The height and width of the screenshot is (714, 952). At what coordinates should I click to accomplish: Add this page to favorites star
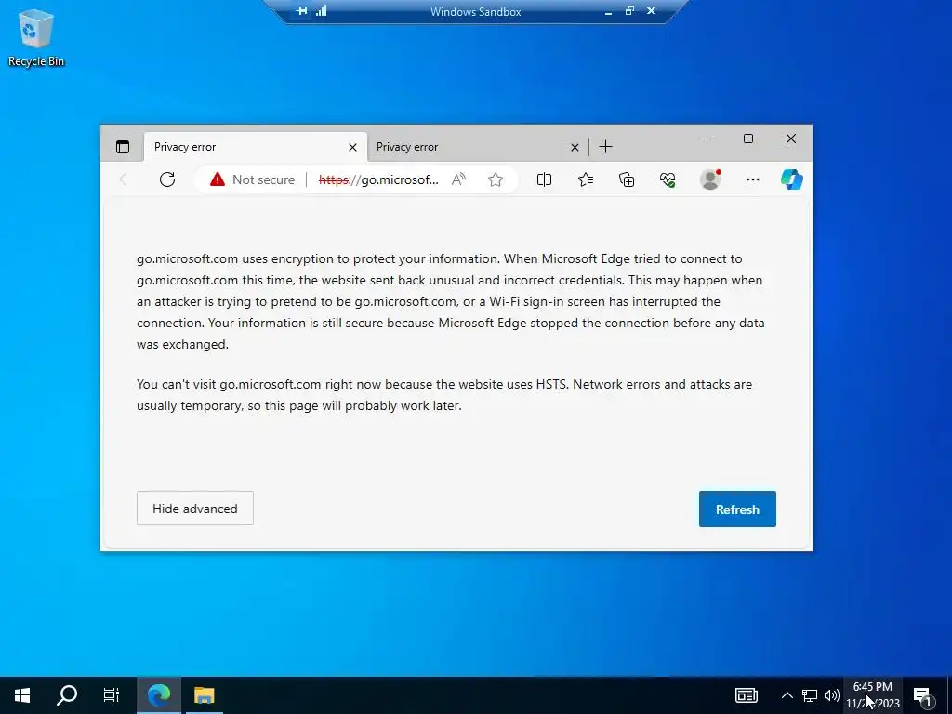click(x=496, y=179)
